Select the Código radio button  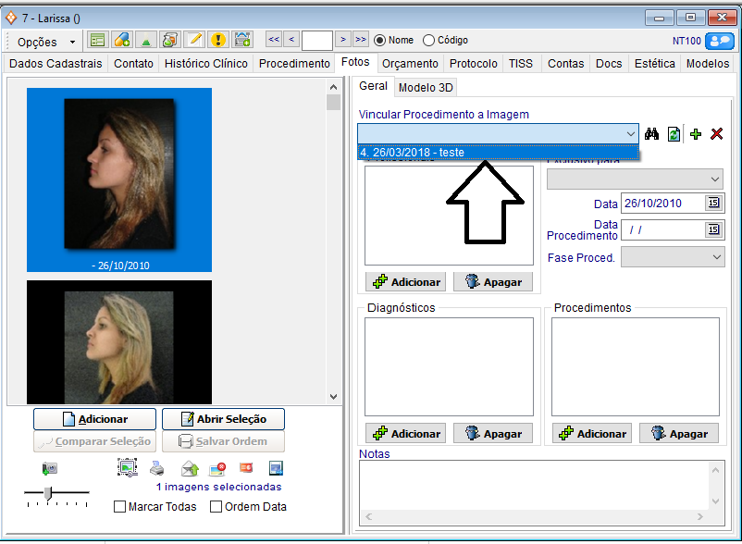tap(428, 41)
